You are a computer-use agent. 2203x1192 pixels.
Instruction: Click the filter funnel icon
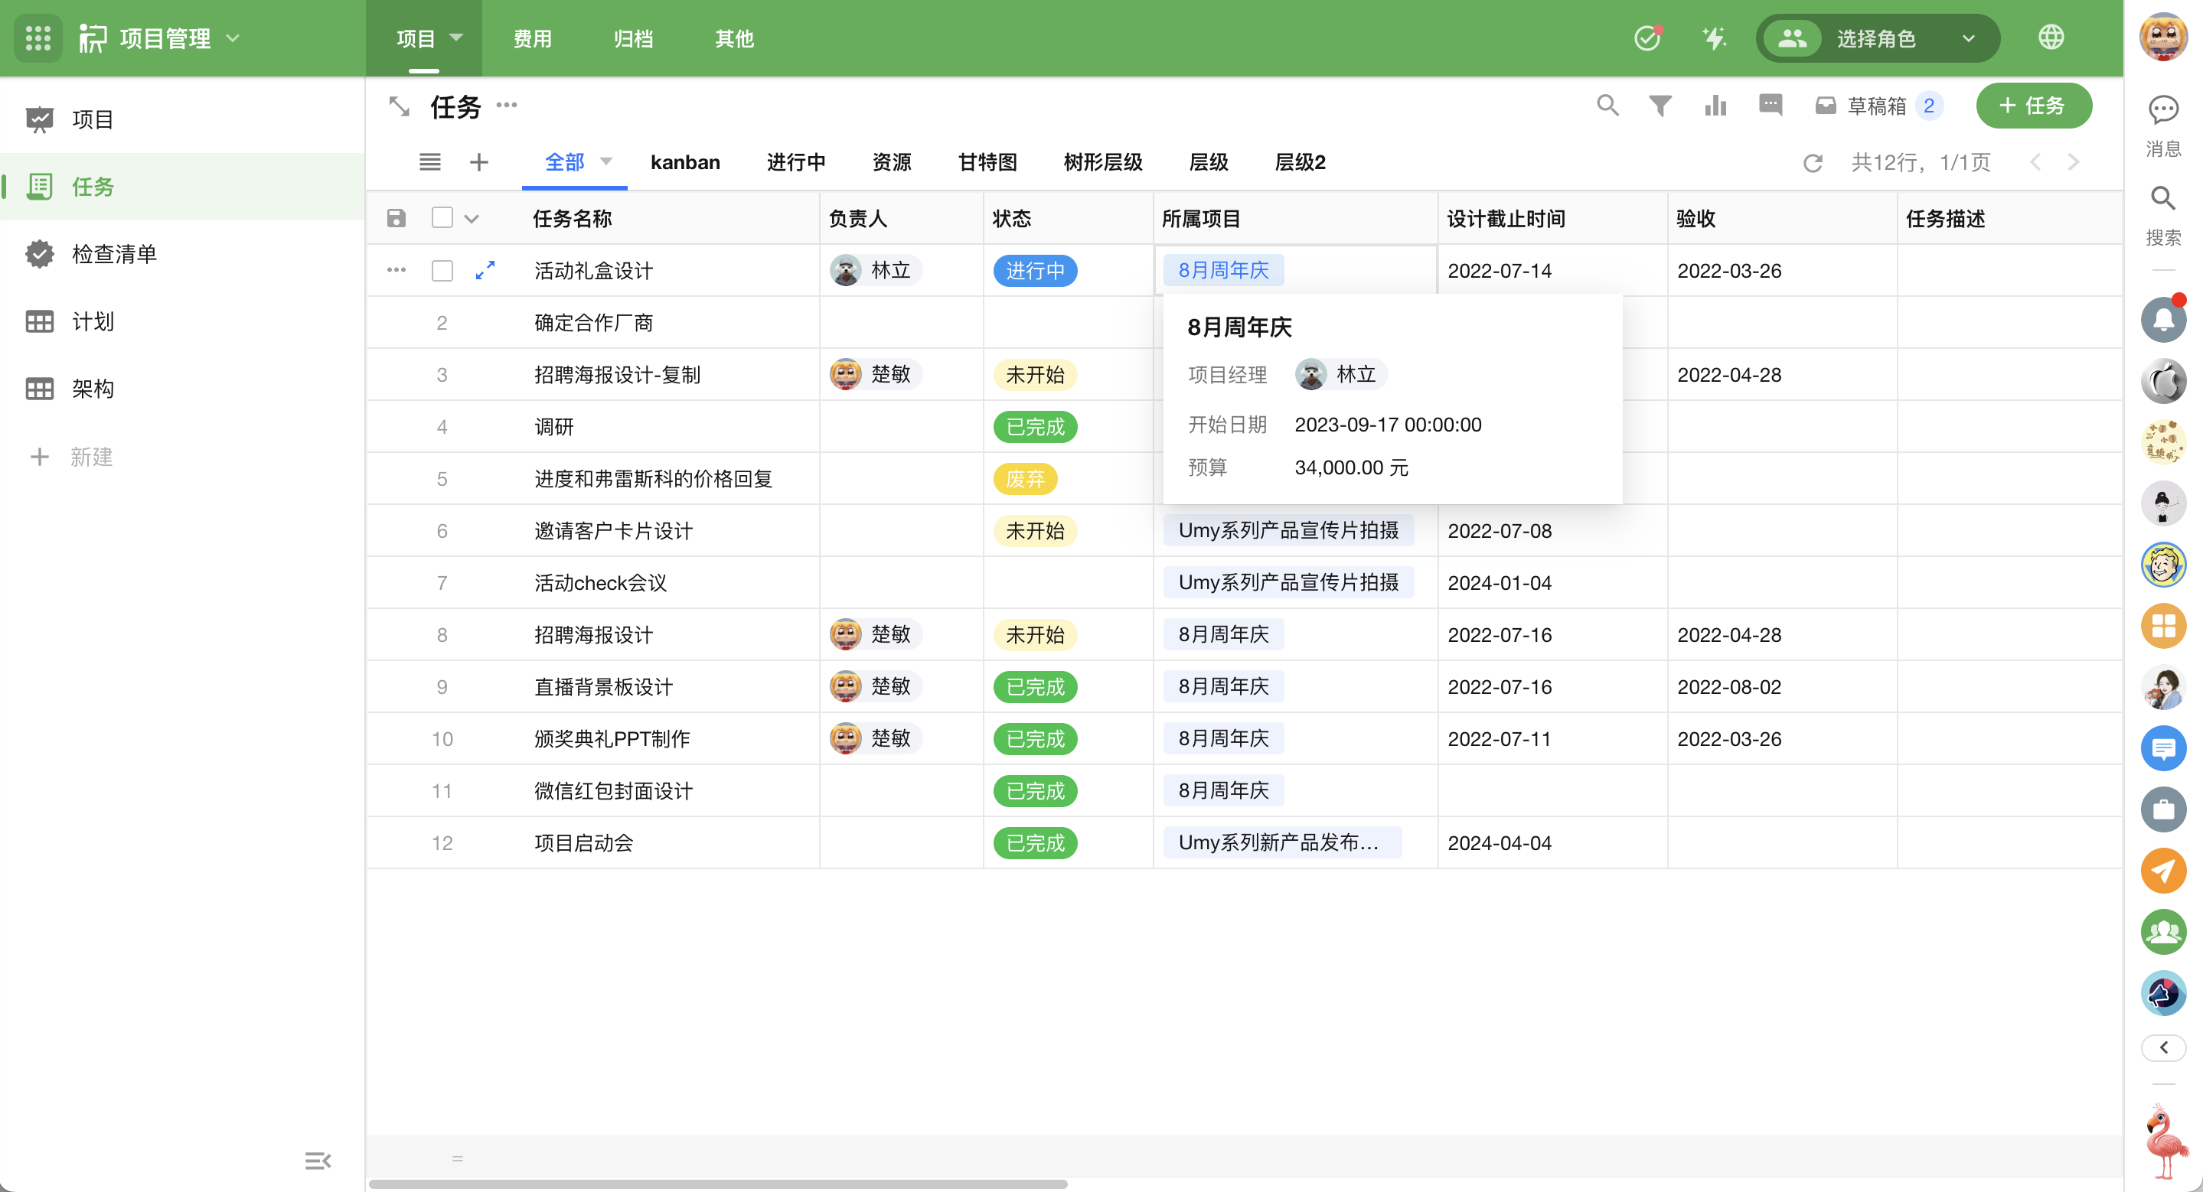click(x=1659, y=106)
